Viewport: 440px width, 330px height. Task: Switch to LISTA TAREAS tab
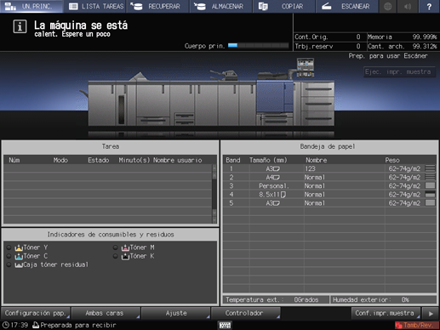click(95, 6)
